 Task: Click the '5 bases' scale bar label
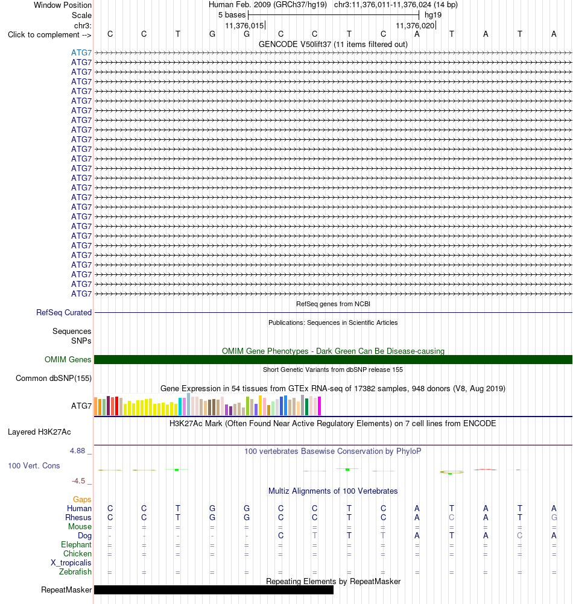232,15
